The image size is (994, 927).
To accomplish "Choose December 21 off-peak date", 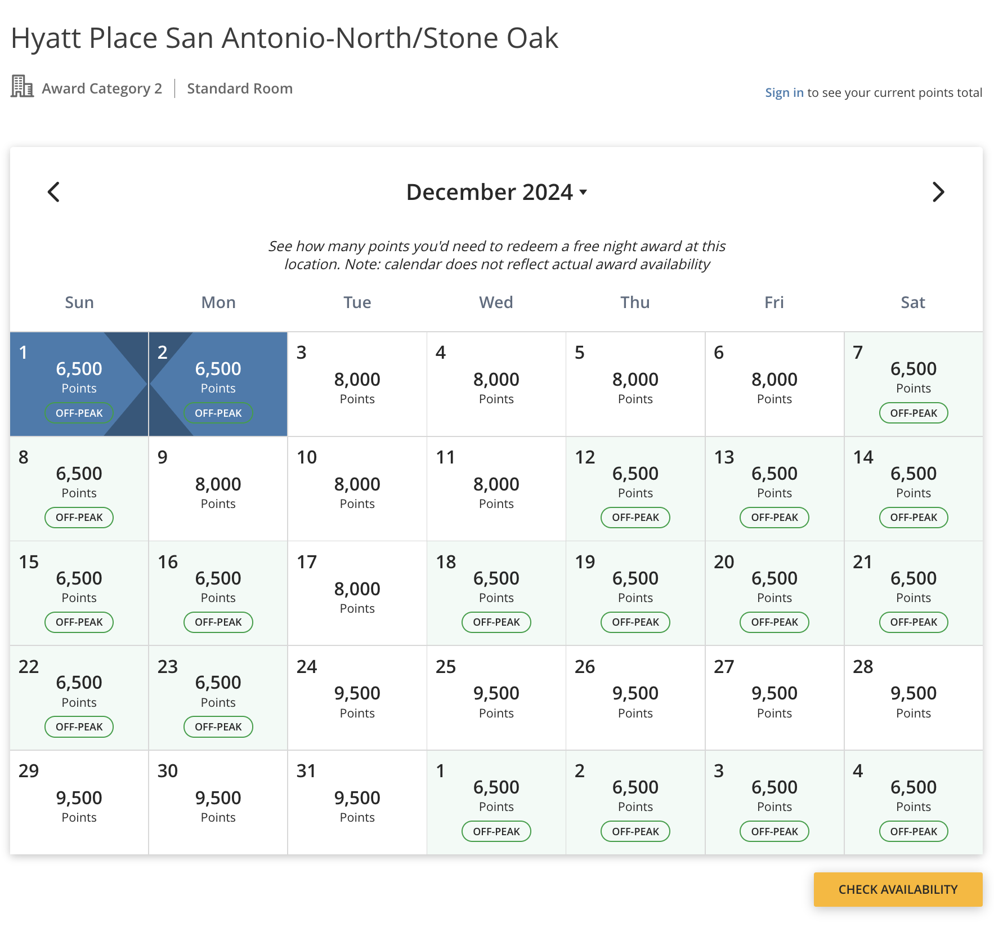I will point(914,594).
